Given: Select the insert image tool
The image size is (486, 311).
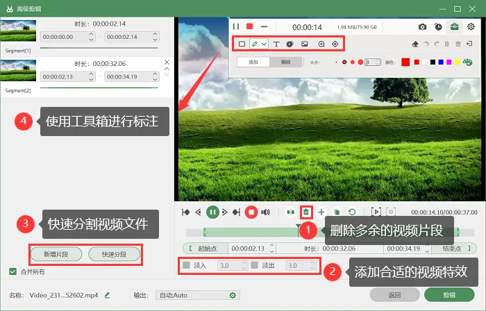Looking at the screenshot, I should (x=305, y=44).
